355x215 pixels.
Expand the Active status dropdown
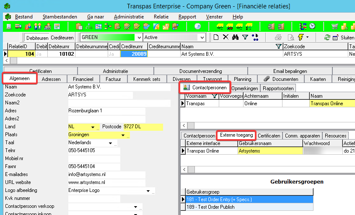point(202,37)
